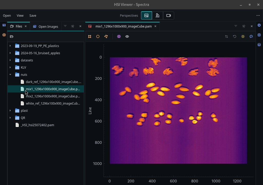Toggle the eye visibility icon
Viewport: 263px width, 185px height.
(127, 36)
